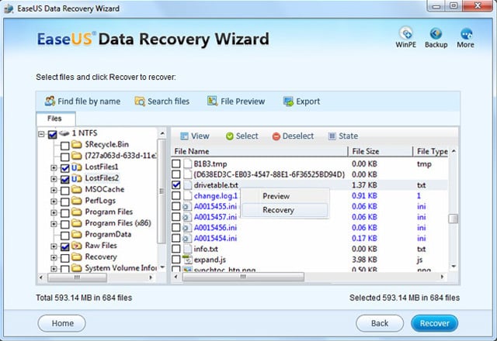Sort by File Name column header
This screenshot has width=497, height=341.
coord(259,152)
